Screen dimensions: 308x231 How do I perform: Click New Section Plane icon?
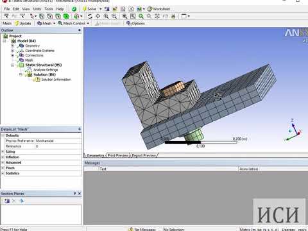tap(7, 201)
